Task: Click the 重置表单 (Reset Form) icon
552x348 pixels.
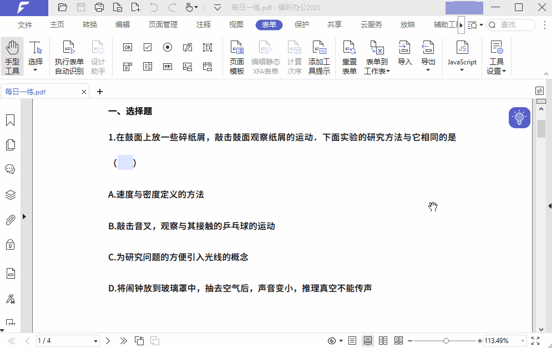Action: 349,56
